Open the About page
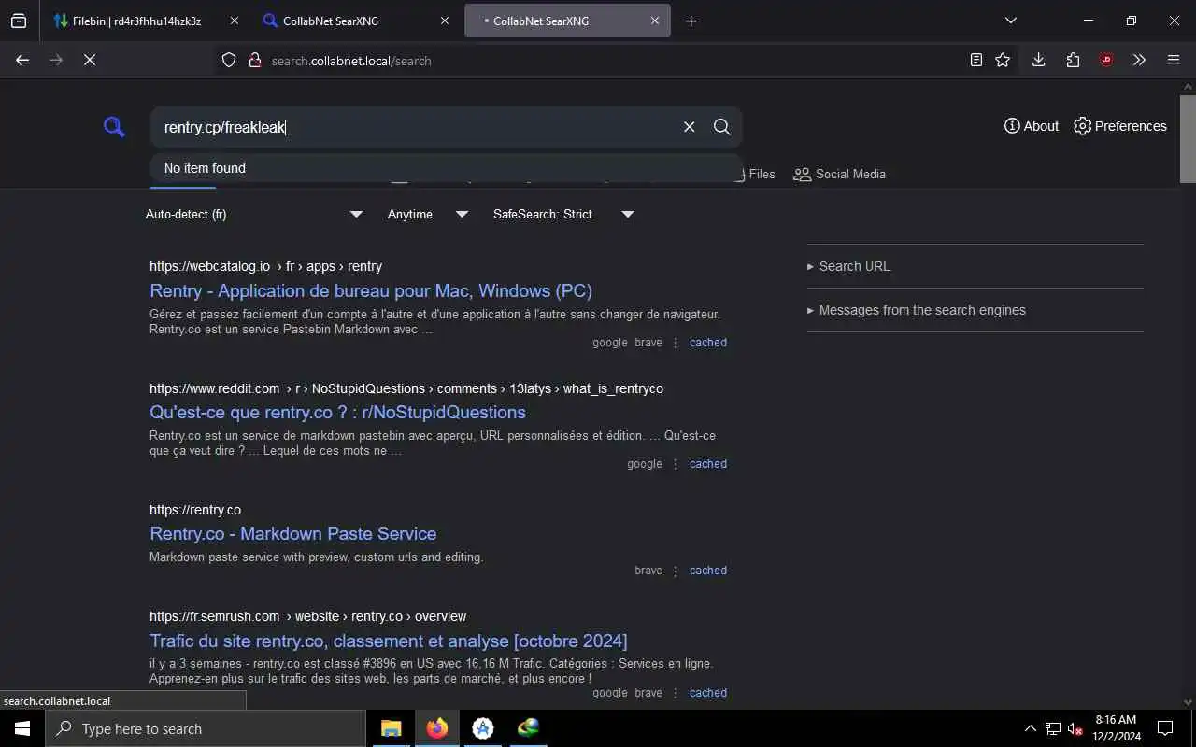1196x747 pixels. point(1032,126)
